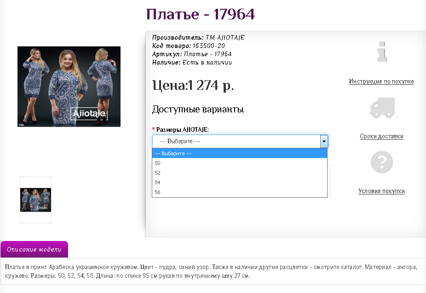This screenshot has width=426, height=293.
Task: Click the delivery truck icon
Action: [382, 108]
